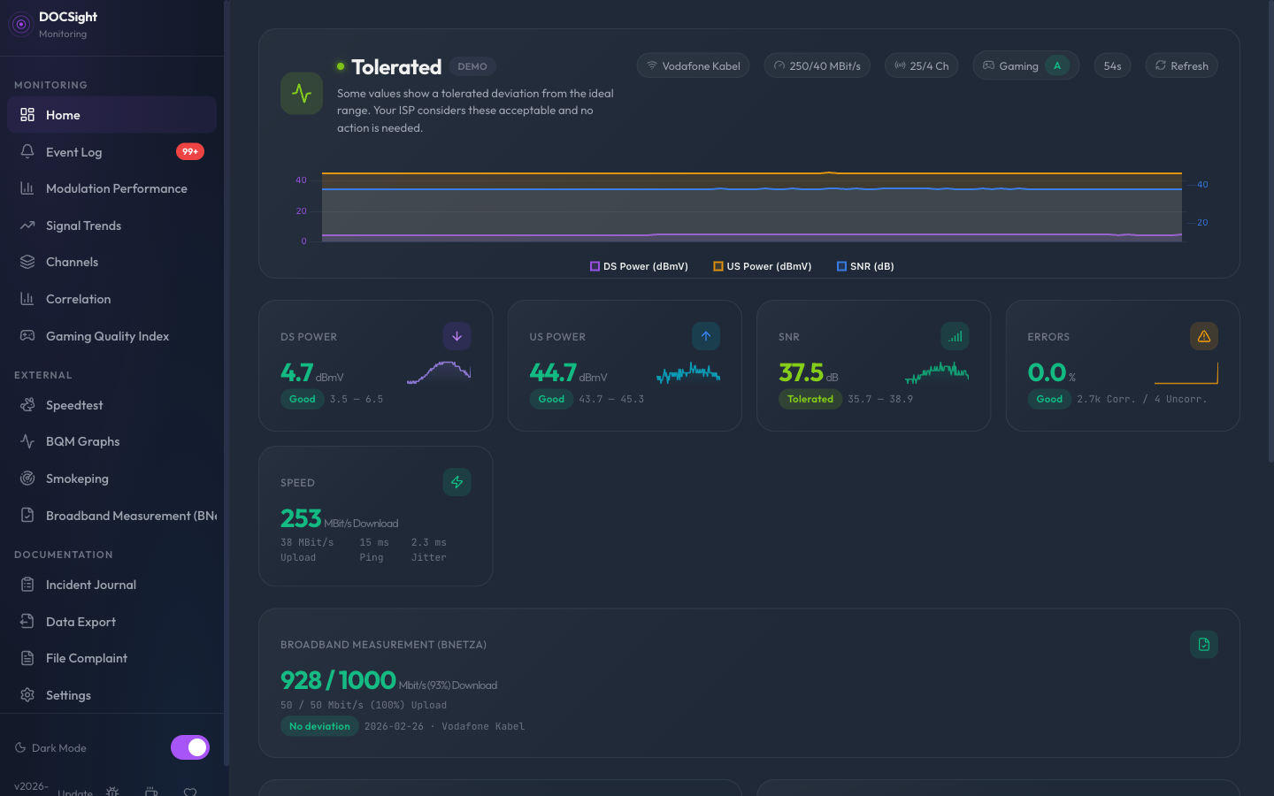Switch to the Event Log view
The width and height of the screenshot is (1274, 796).
pos(75,151)
